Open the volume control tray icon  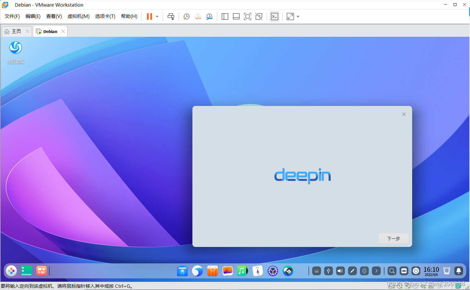(x=340, y=271)
